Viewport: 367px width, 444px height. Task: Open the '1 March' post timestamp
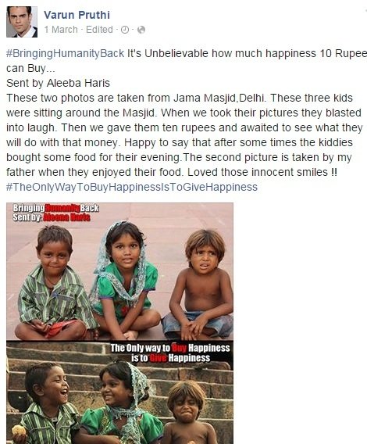point(61,30)
